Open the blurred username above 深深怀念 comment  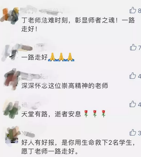click(39, 77)
